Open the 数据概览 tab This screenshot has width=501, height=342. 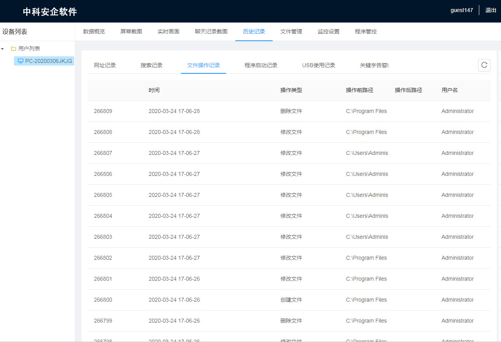pyautogui.click(x=94, y=31)
